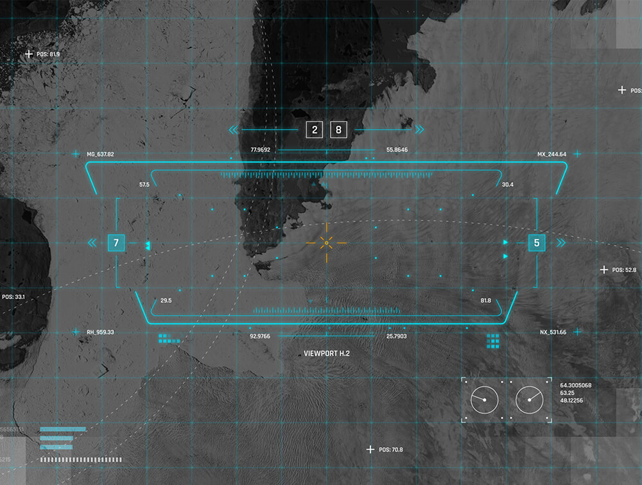The image size is (642, 485).
Task: Click the double right chevron beside box 5
Action: (x=561, y=243)
